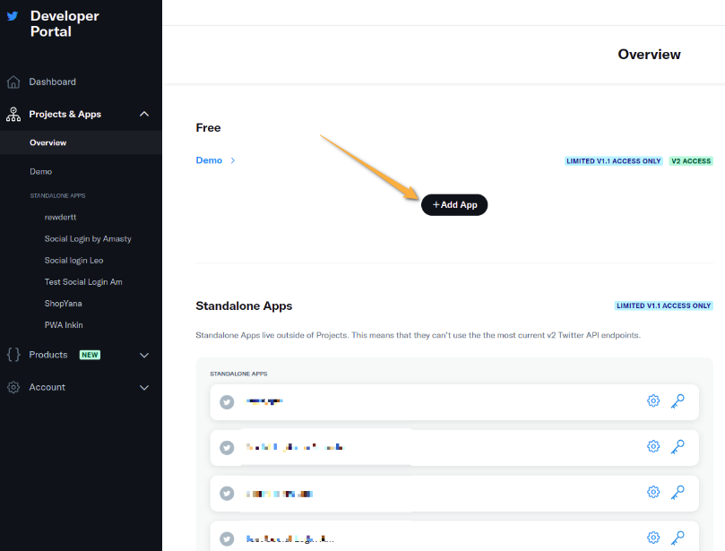Image resolution: width=725 pixels, height=551 pixels.
Task: Click the STANDALONE APPS label in main card
Action: (x=238, y=374)
